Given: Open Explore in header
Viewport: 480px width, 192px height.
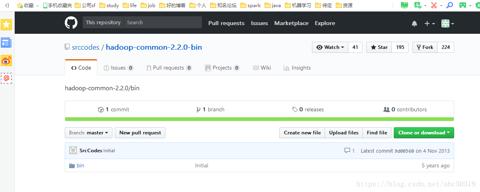Looking at the screenshot, I should pyautogui.click(x=325, y=23).
